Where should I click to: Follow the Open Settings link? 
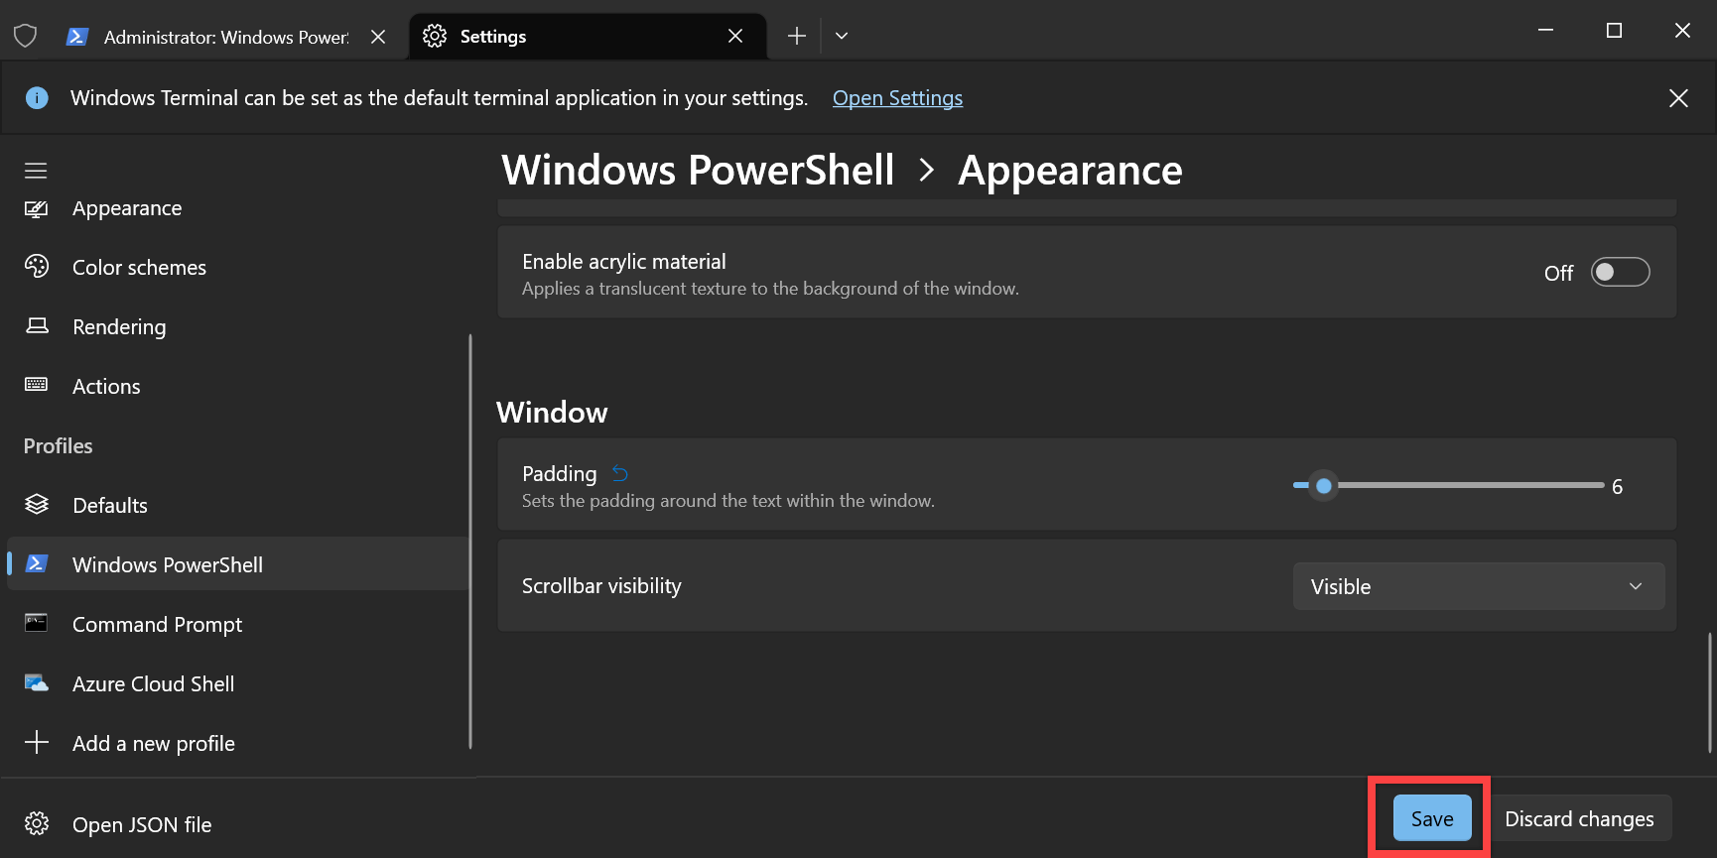coord(897,98)
